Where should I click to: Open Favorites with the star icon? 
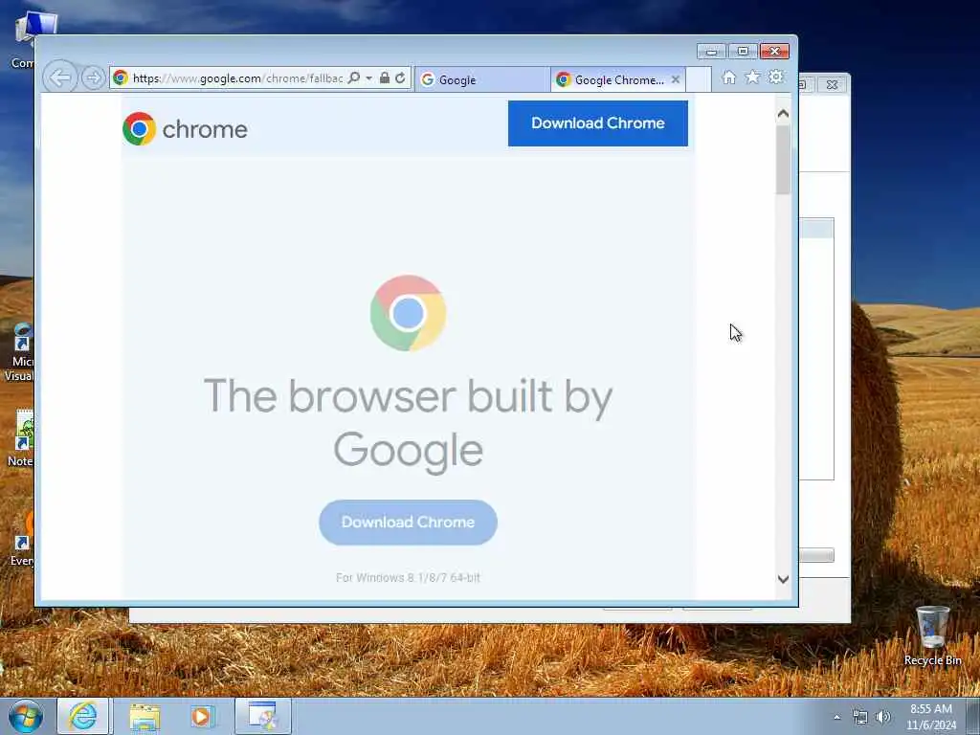pos(752,78)
